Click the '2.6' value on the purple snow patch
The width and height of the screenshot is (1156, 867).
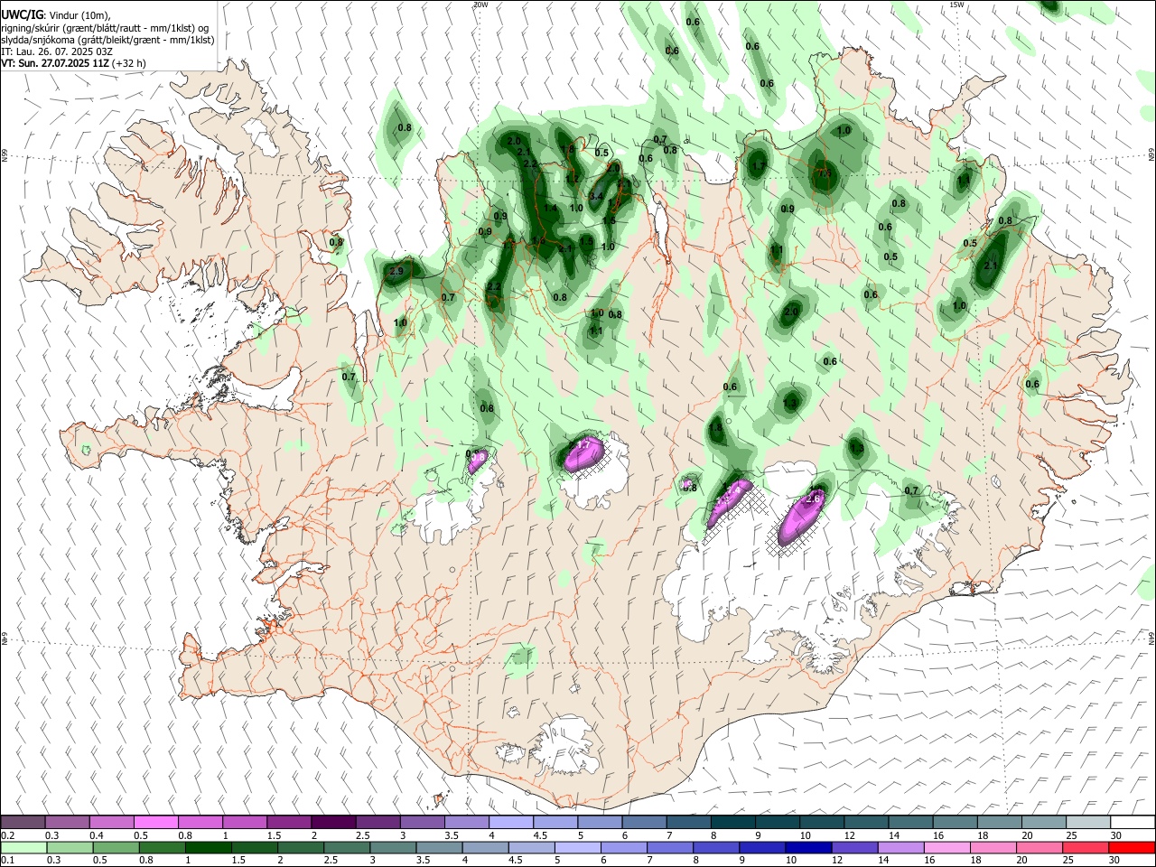point(813,499)
